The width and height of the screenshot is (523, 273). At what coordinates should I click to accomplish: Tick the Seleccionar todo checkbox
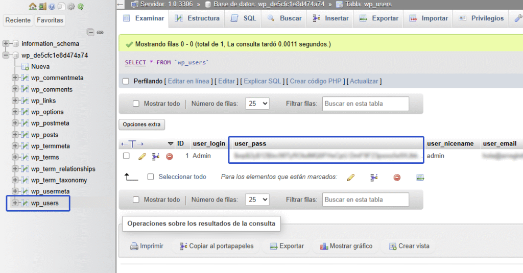(x=151, y=177)
